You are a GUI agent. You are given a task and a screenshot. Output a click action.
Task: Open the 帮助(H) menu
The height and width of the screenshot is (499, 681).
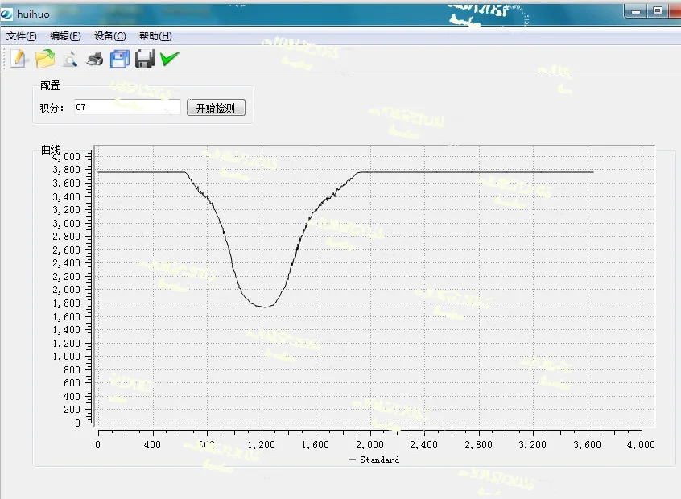click(155, 36)
